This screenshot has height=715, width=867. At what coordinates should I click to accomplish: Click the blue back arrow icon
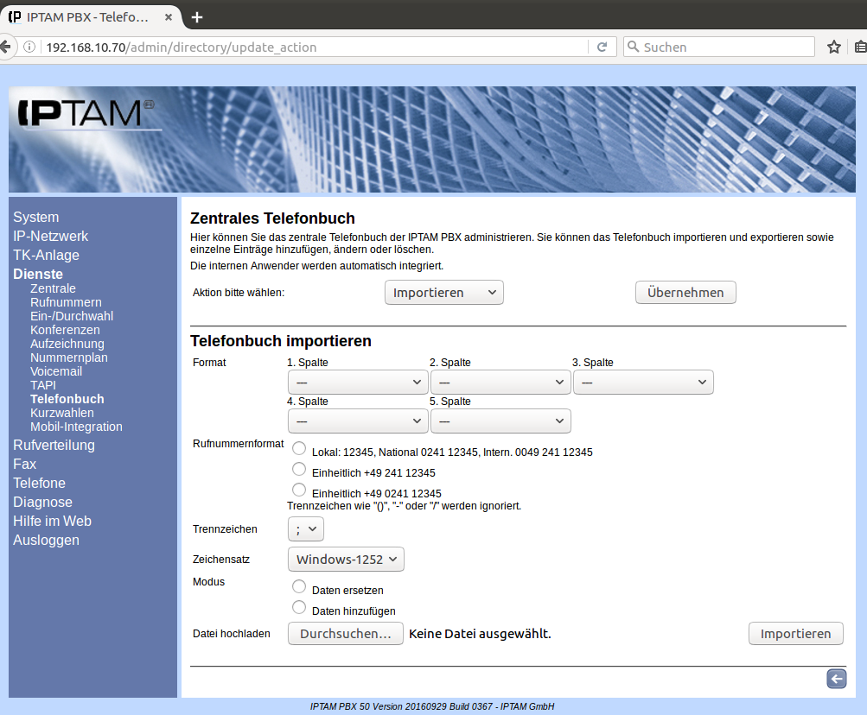coord(836,679)
